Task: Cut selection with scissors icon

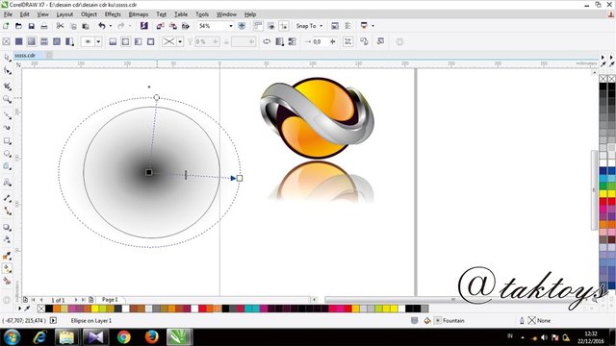Action: click(60, 26)
